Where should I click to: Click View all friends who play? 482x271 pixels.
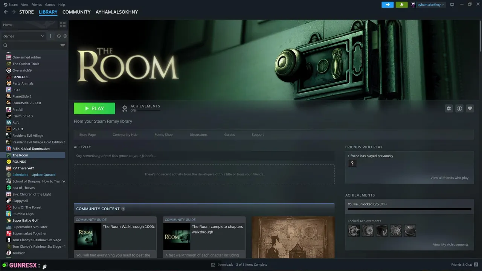pyautogui.click(x=450, y=178)
